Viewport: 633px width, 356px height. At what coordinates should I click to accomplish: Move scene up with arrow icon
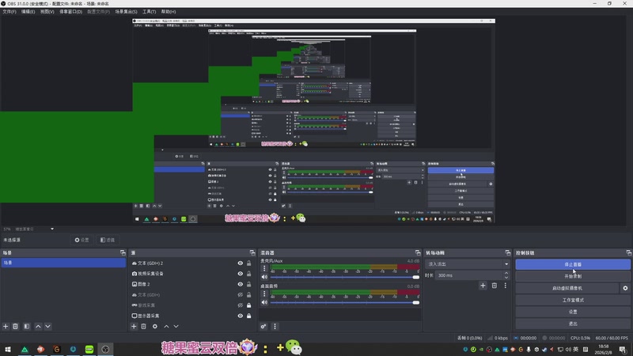click(38, 326)
